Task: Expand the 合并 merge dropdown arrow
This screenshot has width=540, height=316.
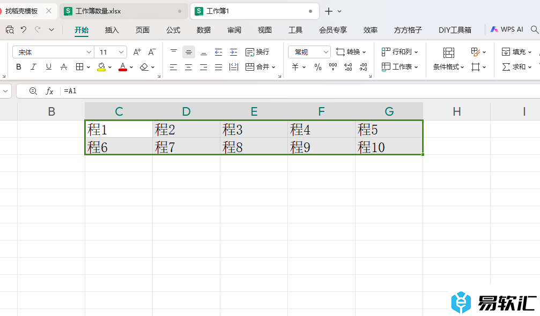Action: pos(274,67)
